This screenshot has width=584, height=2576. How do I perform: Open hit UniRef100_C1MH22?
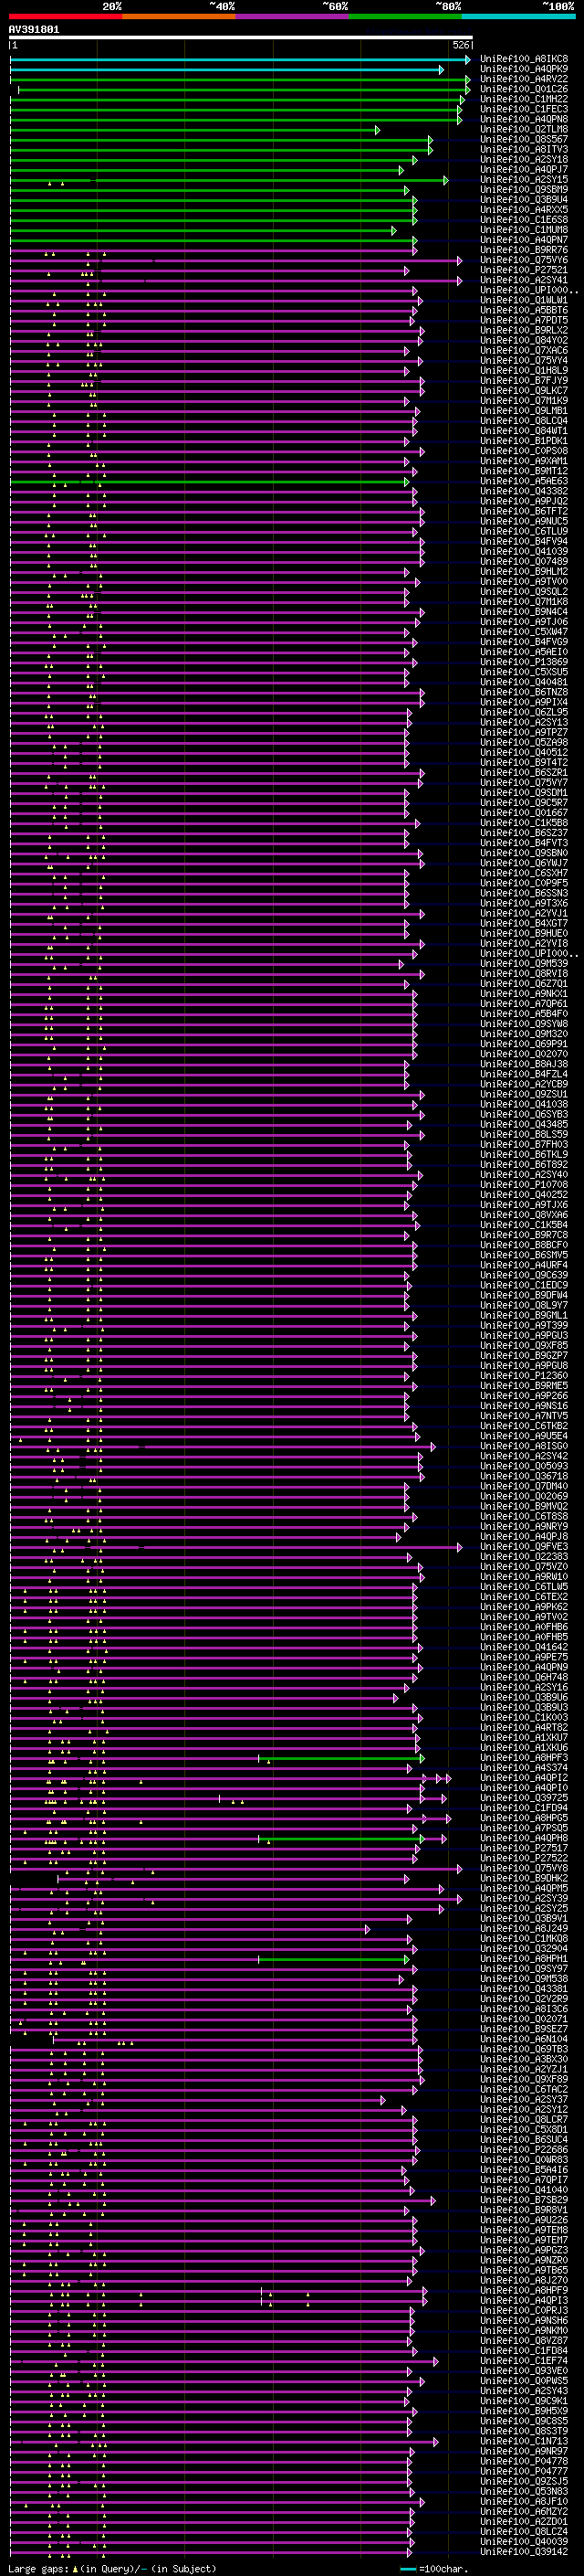coord(523,99)
